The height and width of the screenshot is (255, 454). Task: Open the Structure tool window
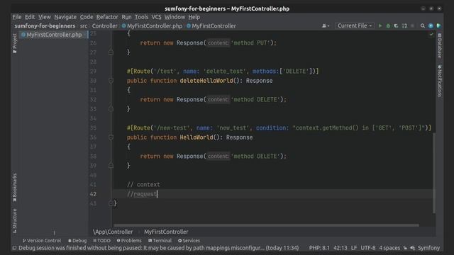pos(15,221)
